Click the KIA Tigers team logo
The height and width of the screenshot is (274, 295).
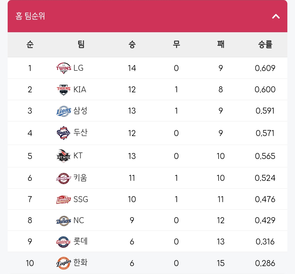[64, 90]
